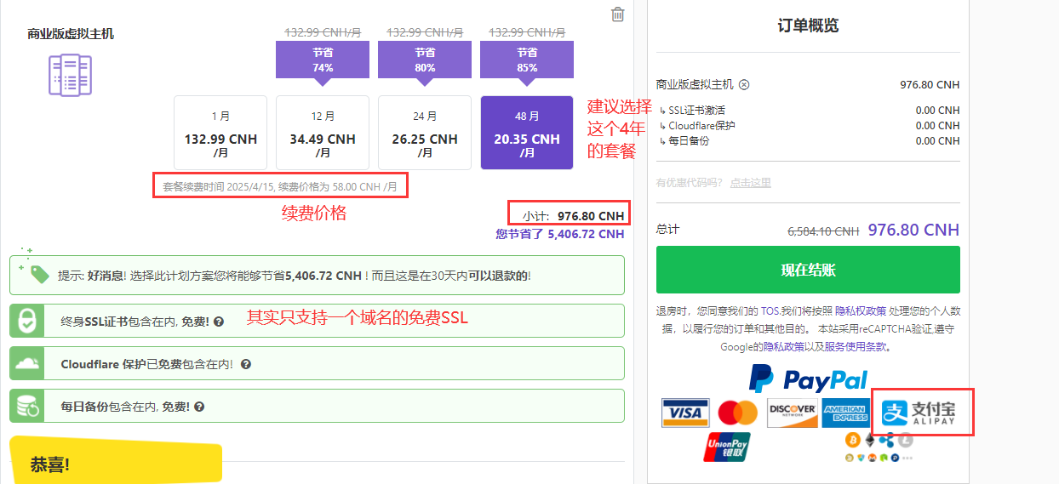Choose the 48 month plan option
The height and width of the screenshot is (484, 1059).
[x=527, y=133]
